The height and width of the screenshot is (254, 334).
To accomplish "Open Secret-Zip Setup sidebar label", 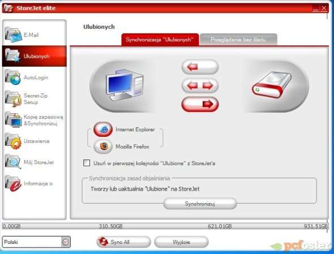I will (x=36, y=99).
